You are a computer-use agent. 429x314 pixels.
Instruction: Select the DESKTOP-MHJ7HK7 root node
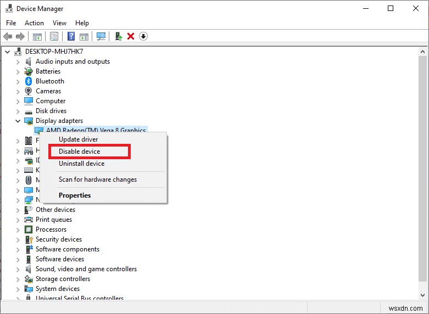[53, 52]
